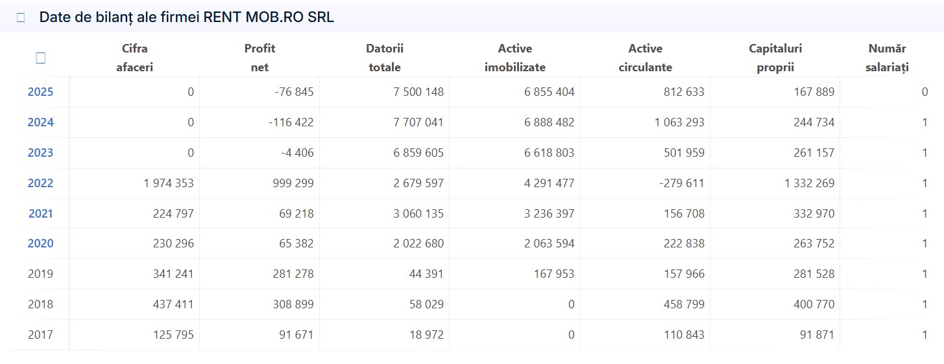Image resolution: width=944 pixels, height=364 pixels.
Task: Click the fixed assets value 3 236 397
Action: click(549, 214)
